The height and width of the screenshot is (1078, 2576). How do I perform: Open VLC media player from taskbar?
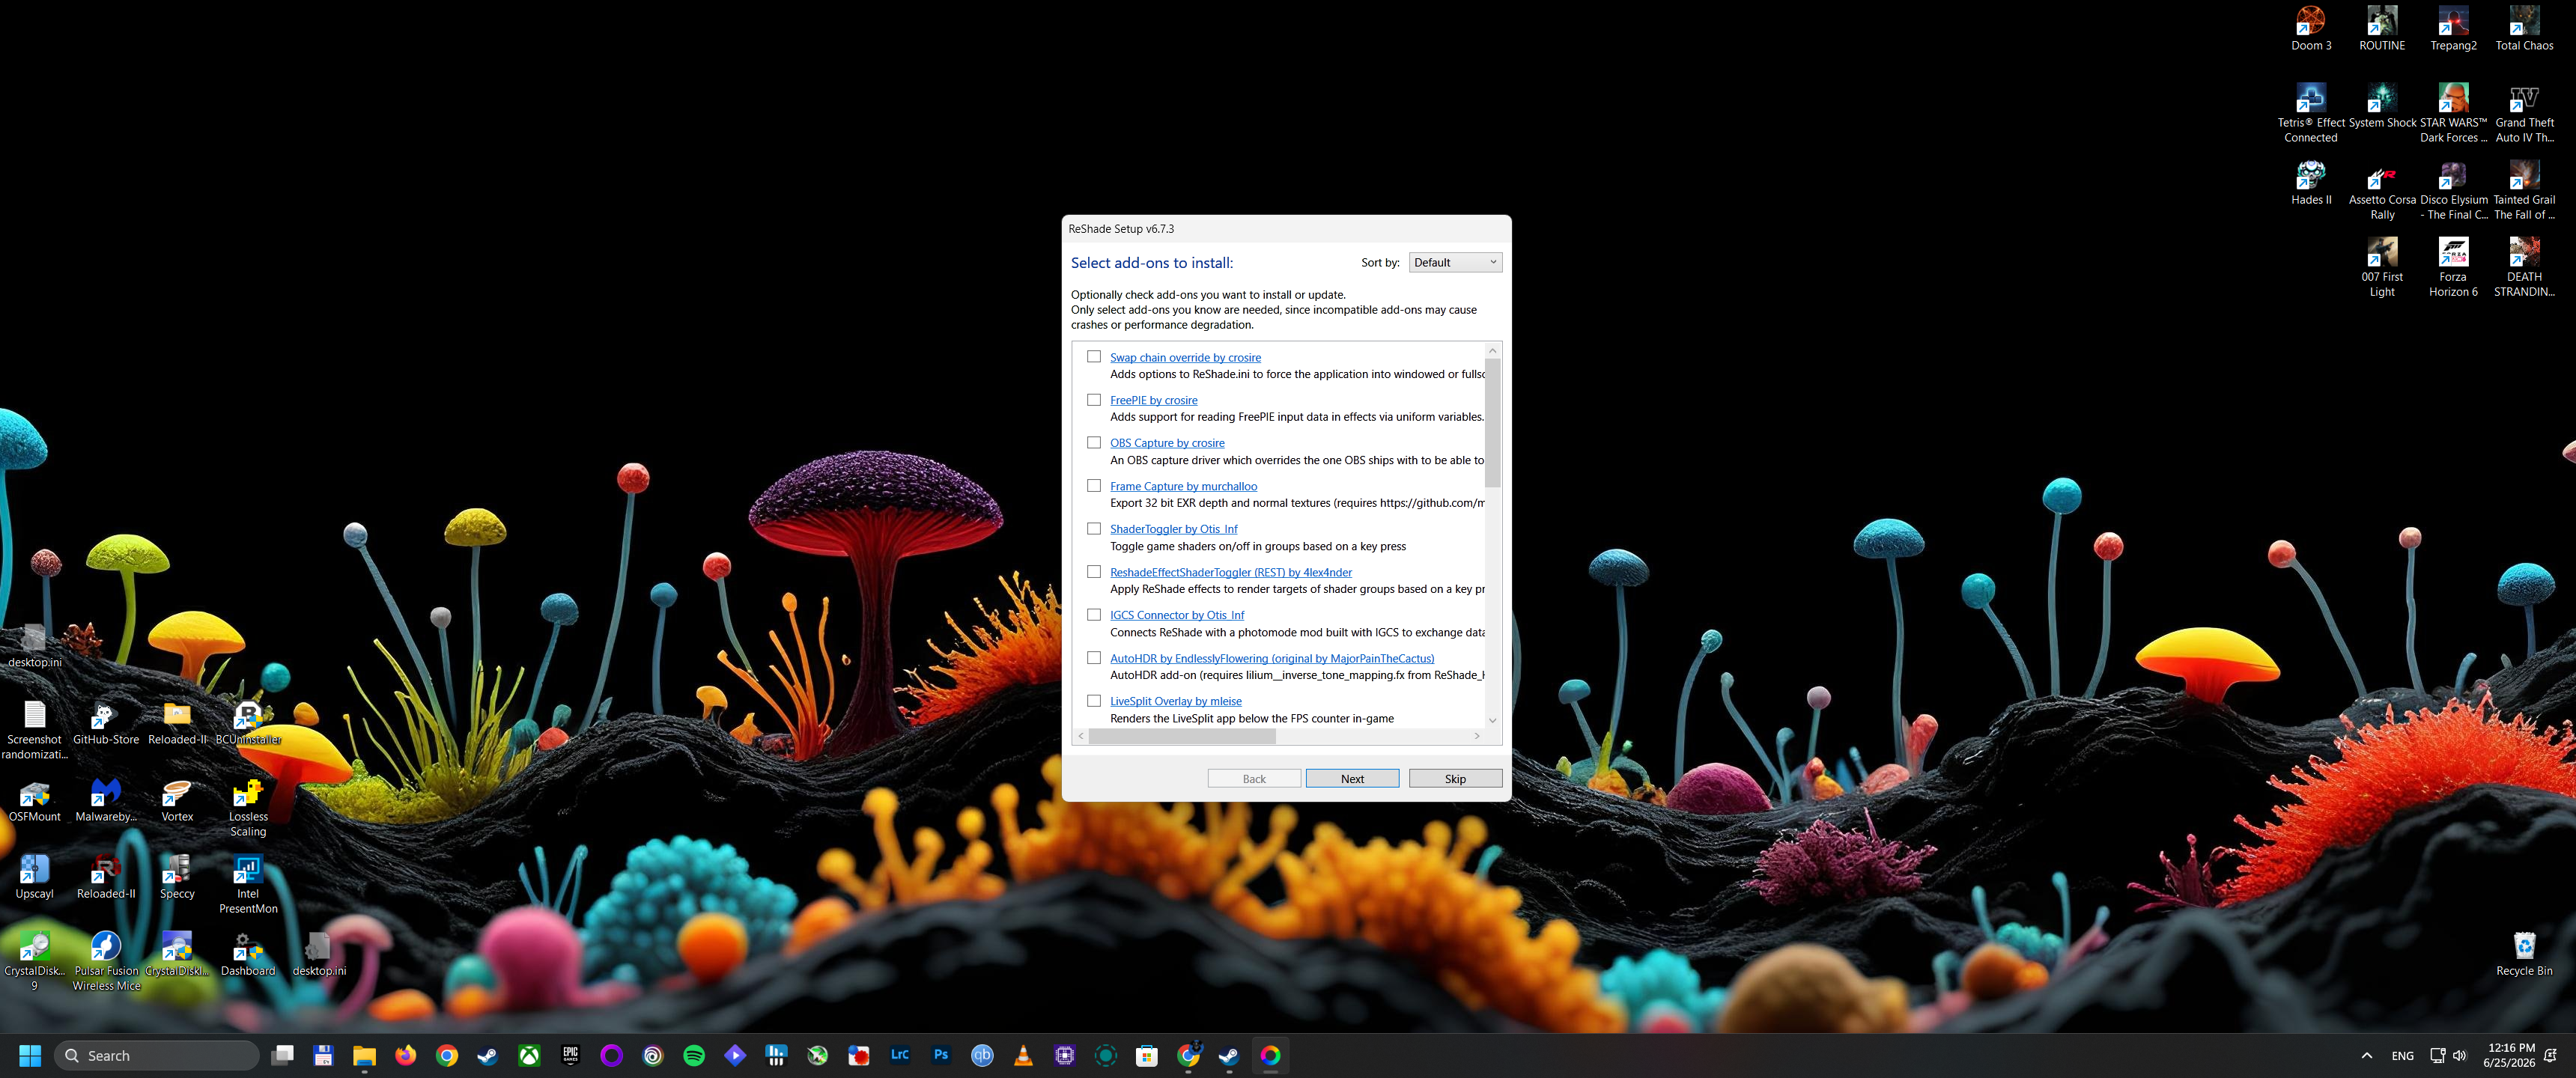coord(1023,1055)
